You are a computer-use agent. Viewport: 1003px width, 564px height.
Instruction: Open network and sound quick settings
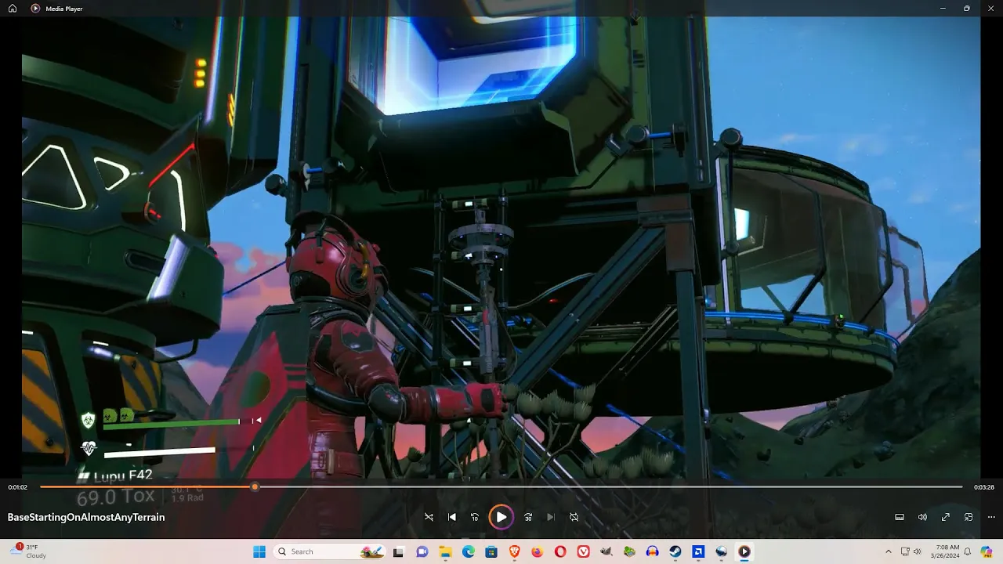tap(911, 551)
